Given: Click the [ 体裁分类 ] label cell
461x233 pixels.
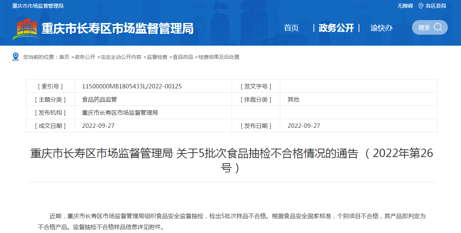Looking at the screenshot, I should coord(256,99).
